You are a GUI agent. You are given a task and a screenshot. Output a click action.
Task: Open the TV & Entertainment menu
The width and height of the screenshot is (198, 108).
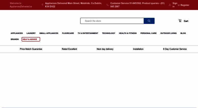(x=88, y=33)
